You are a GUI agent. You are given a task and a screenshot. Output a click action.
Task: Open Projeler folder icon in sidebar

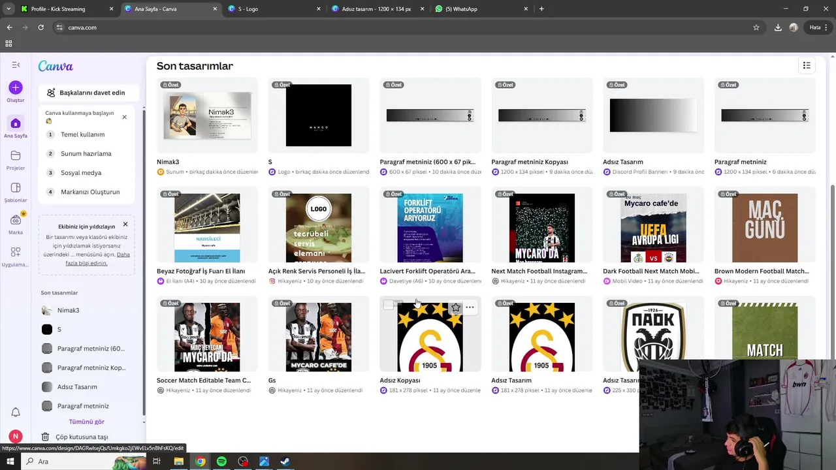[x=16, y=155]
